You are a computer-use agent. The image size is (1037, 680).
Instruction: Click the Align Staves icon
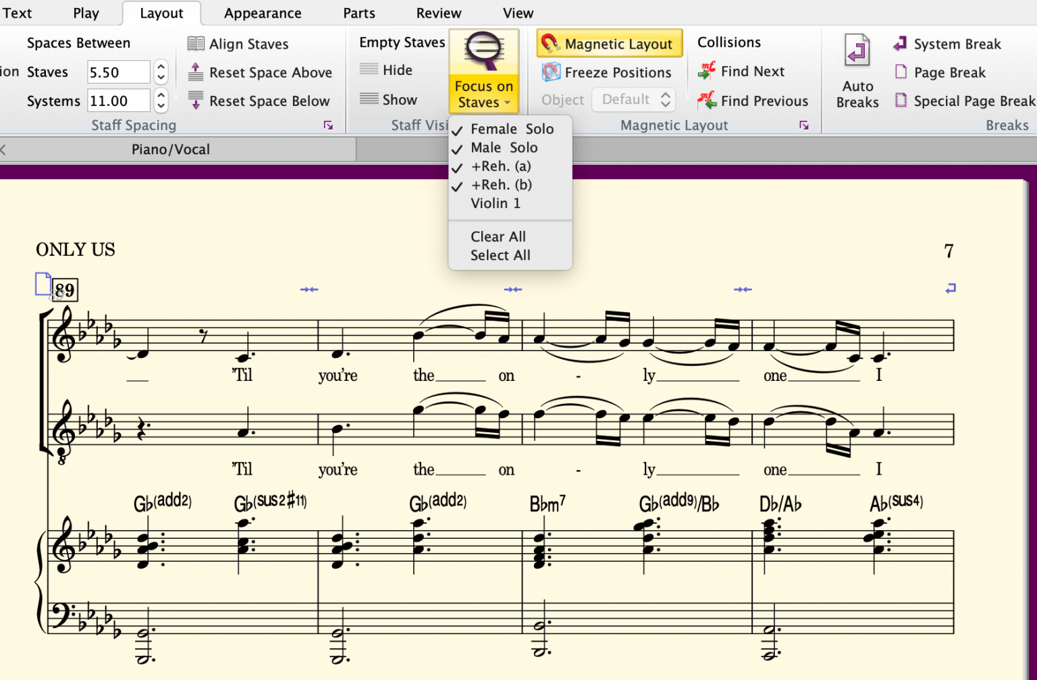(196, 43)
